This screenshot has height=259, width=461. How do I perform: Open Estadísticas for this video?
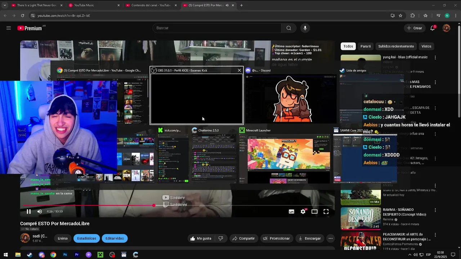(86, 238)
